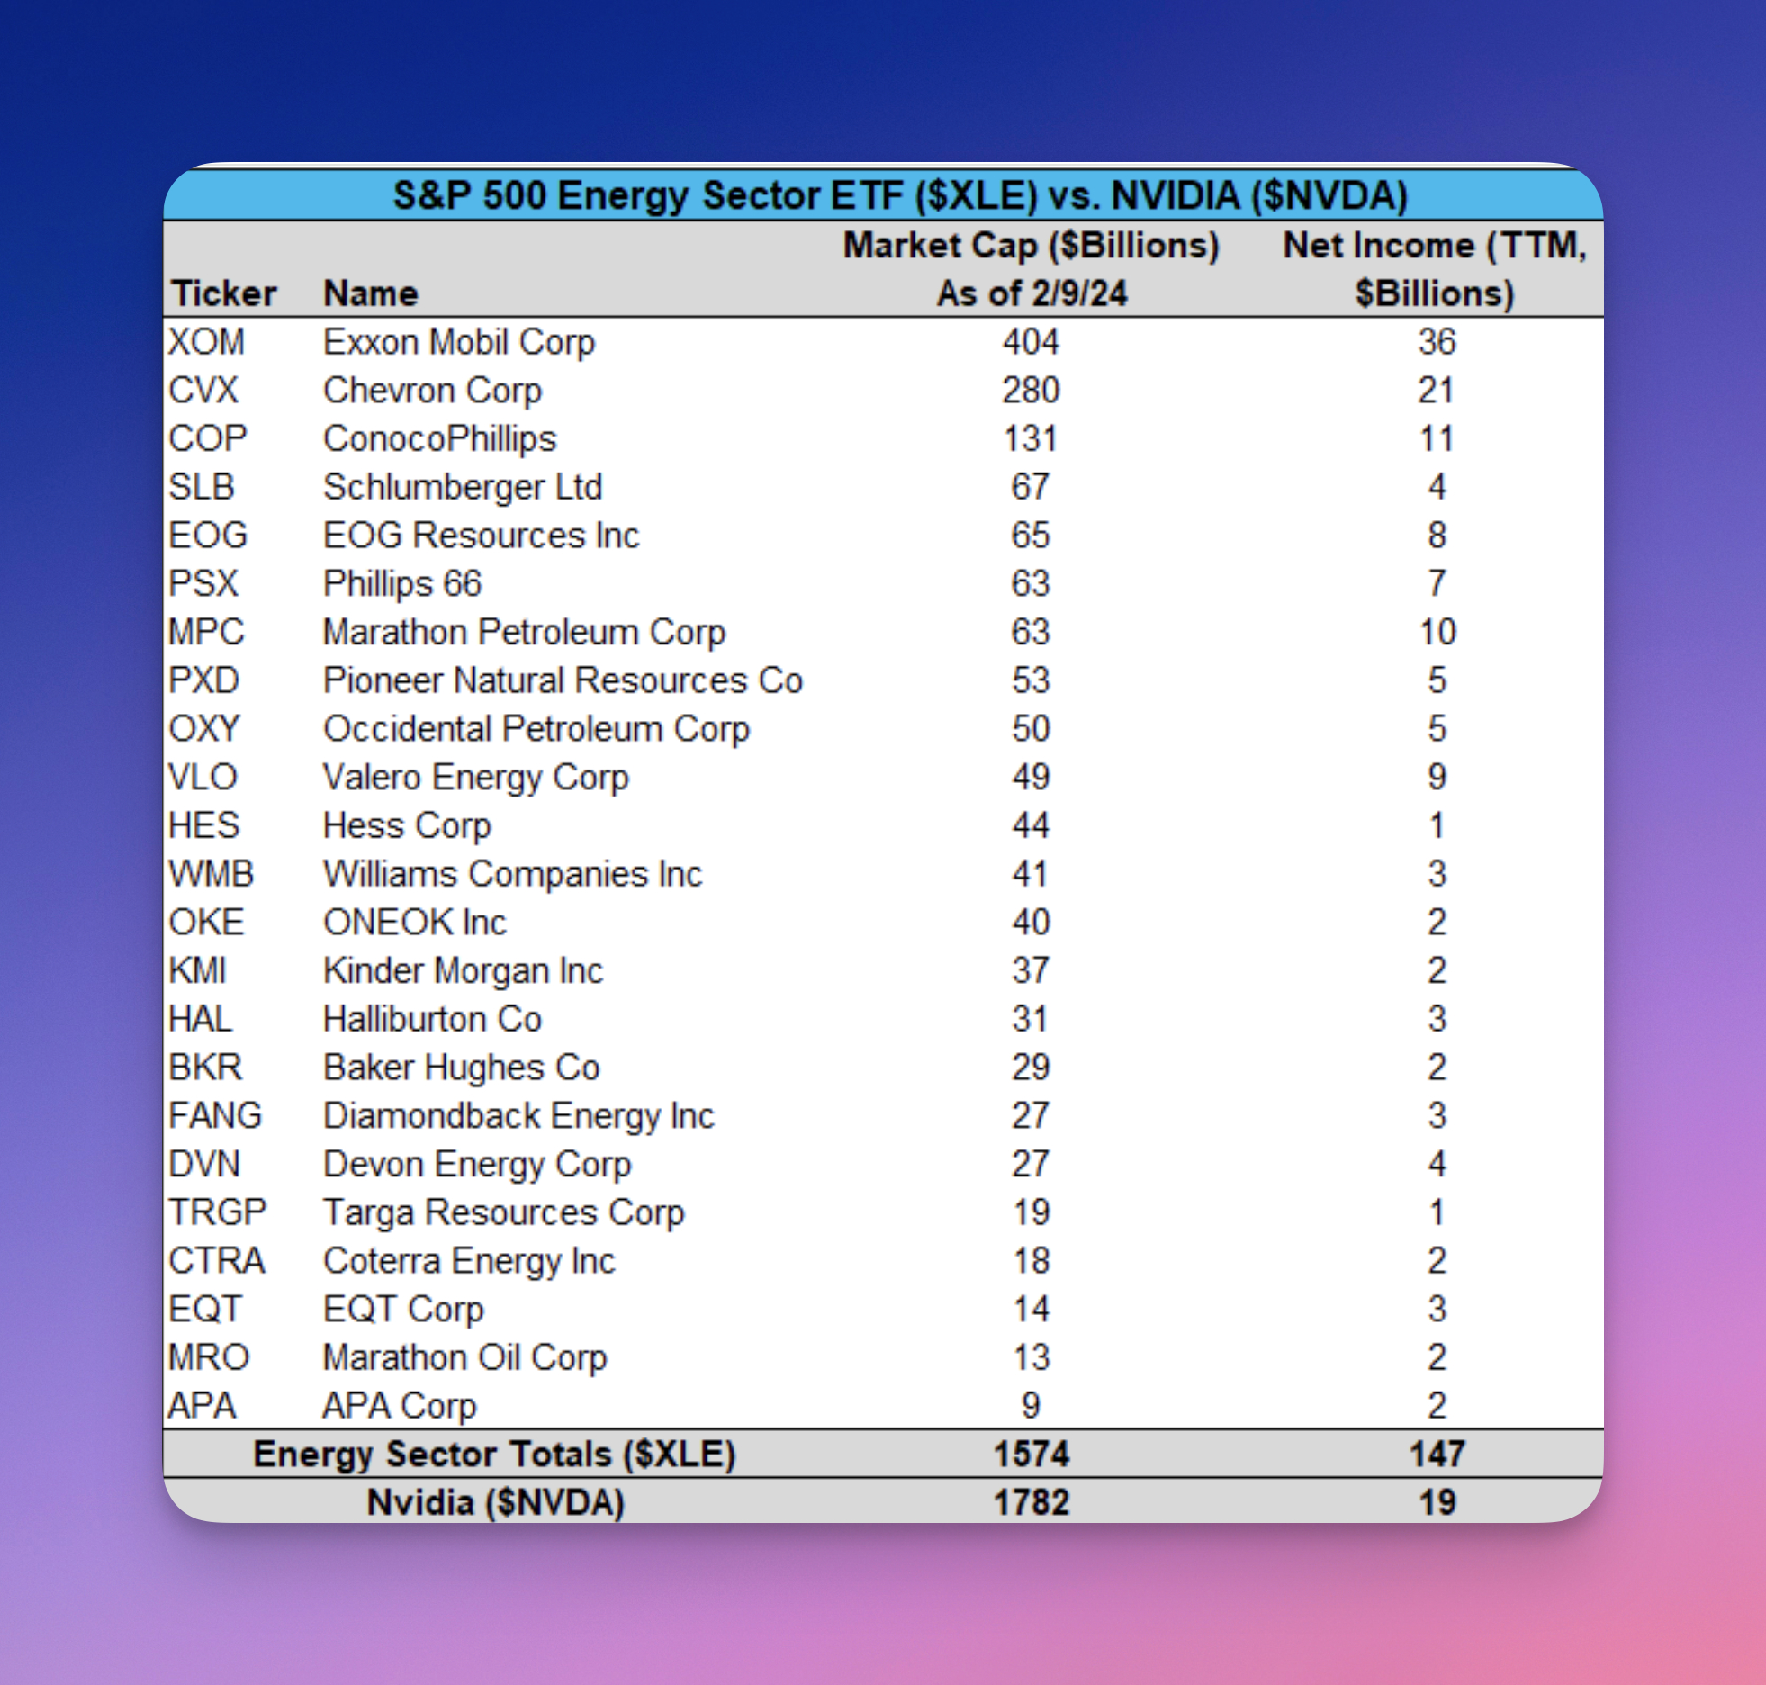The image size is (1766, 1685).
Task: Click market cap value 280
Action: click(x=1032, y=391)
